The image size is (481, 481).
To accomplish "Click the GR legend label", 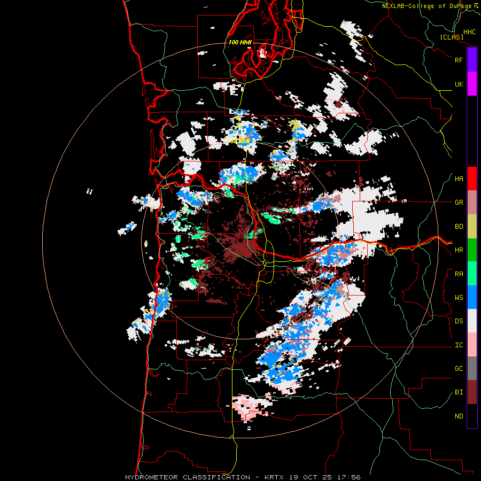I will 459,203.
